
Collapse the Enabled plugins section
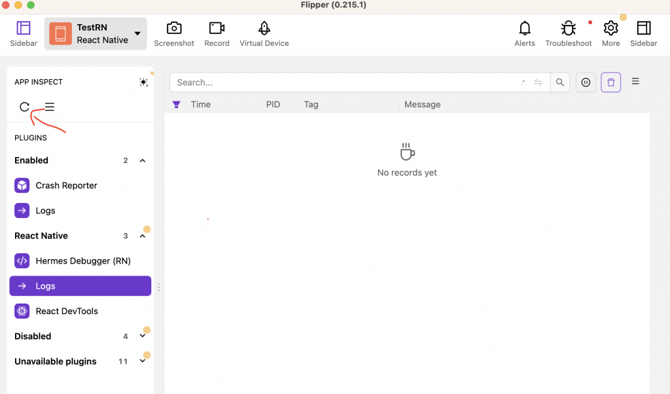pyautogui.click(x=143, y=161)
